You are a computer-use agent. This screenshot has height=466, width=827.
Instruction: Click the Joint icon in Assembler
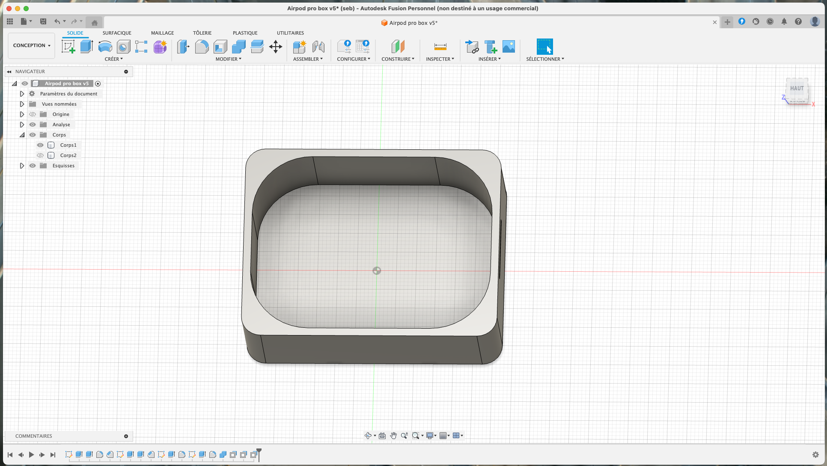(x=318, y=47)
